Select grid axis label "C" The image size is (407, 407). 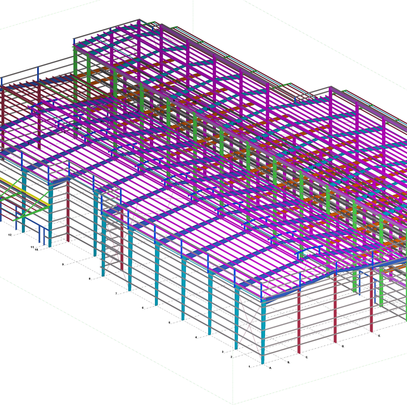pyautogui.click(x=306, y=357)
